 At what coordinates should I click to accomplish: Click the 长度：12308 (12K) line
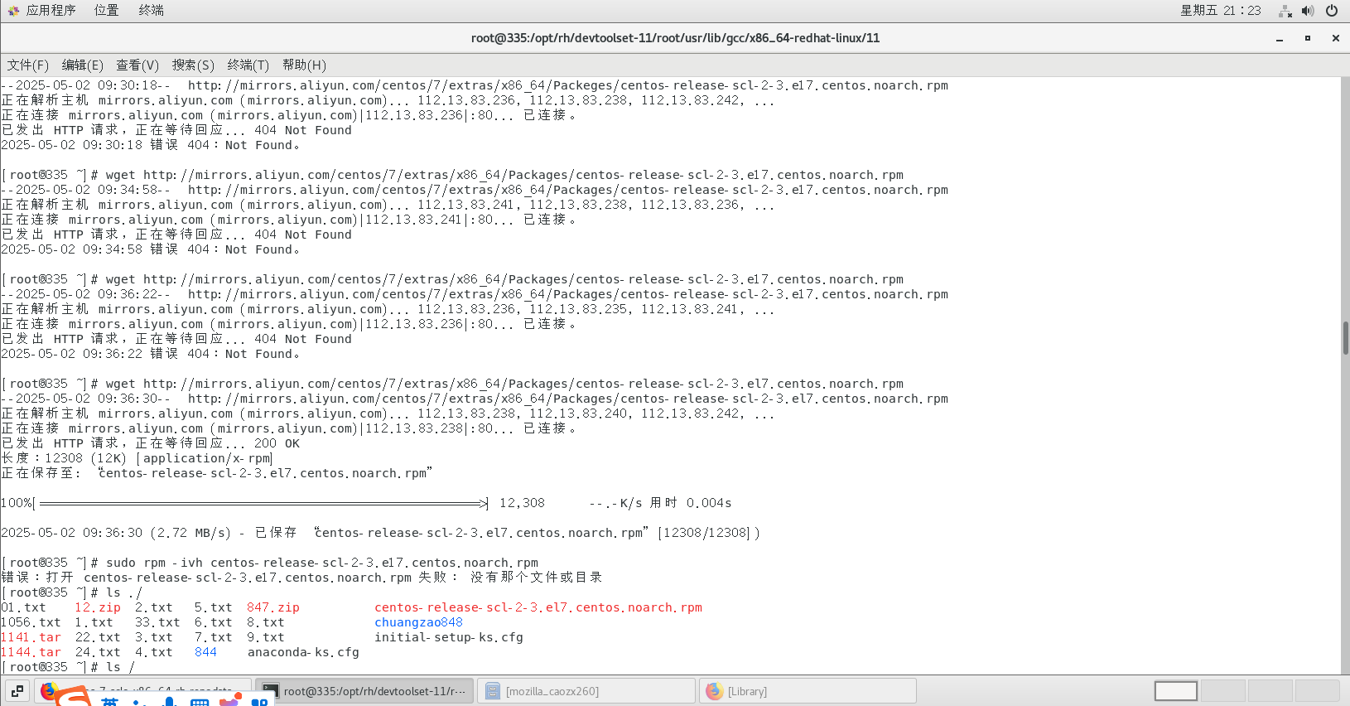point(137,458)
